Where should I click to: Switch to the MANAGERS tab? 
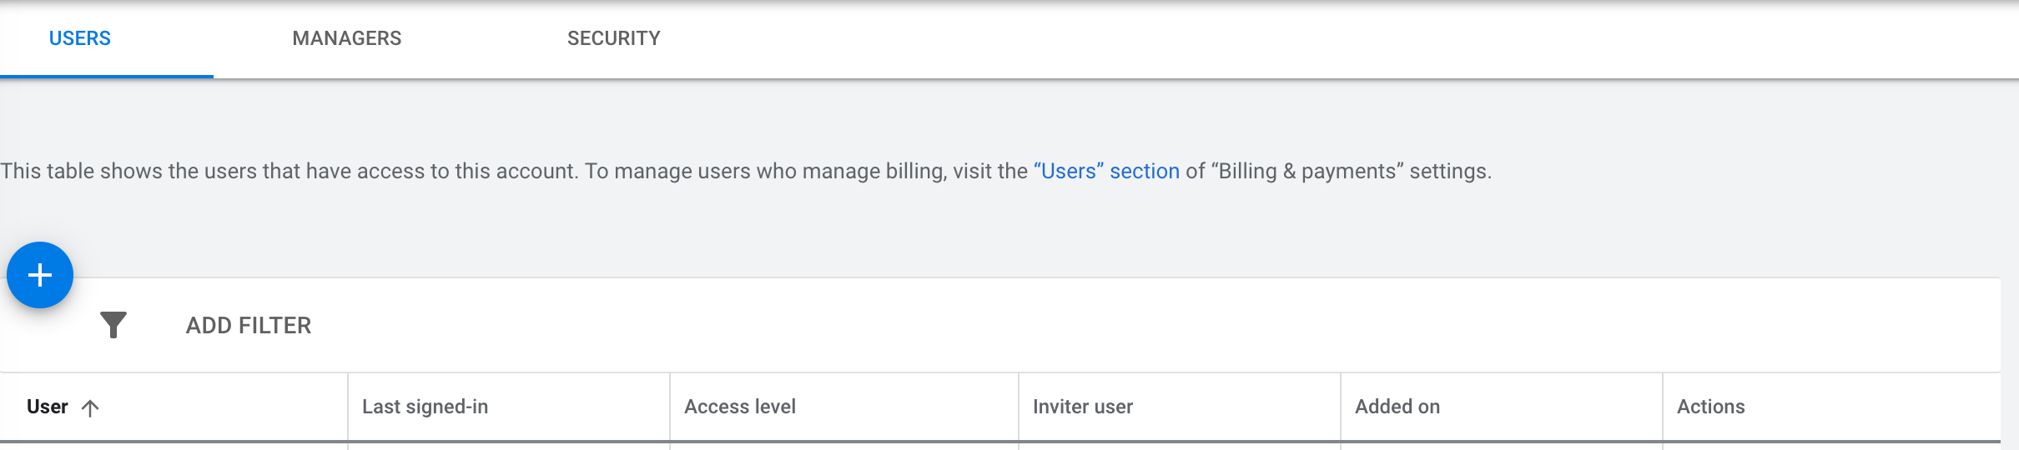tap(347, 38)
